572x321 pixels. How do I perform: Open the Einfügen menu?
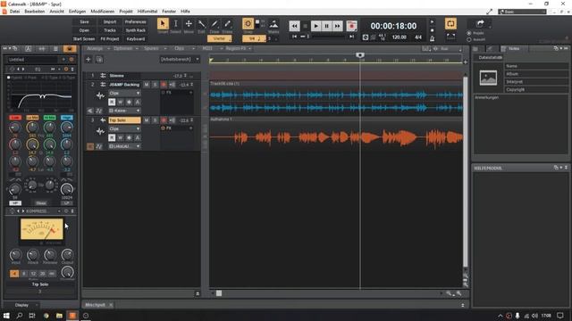coord(78,12)
